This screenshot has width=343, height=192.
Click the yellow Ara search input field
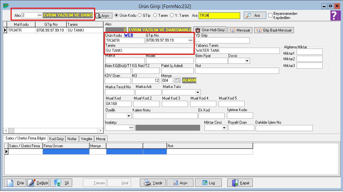click(219, 15)
